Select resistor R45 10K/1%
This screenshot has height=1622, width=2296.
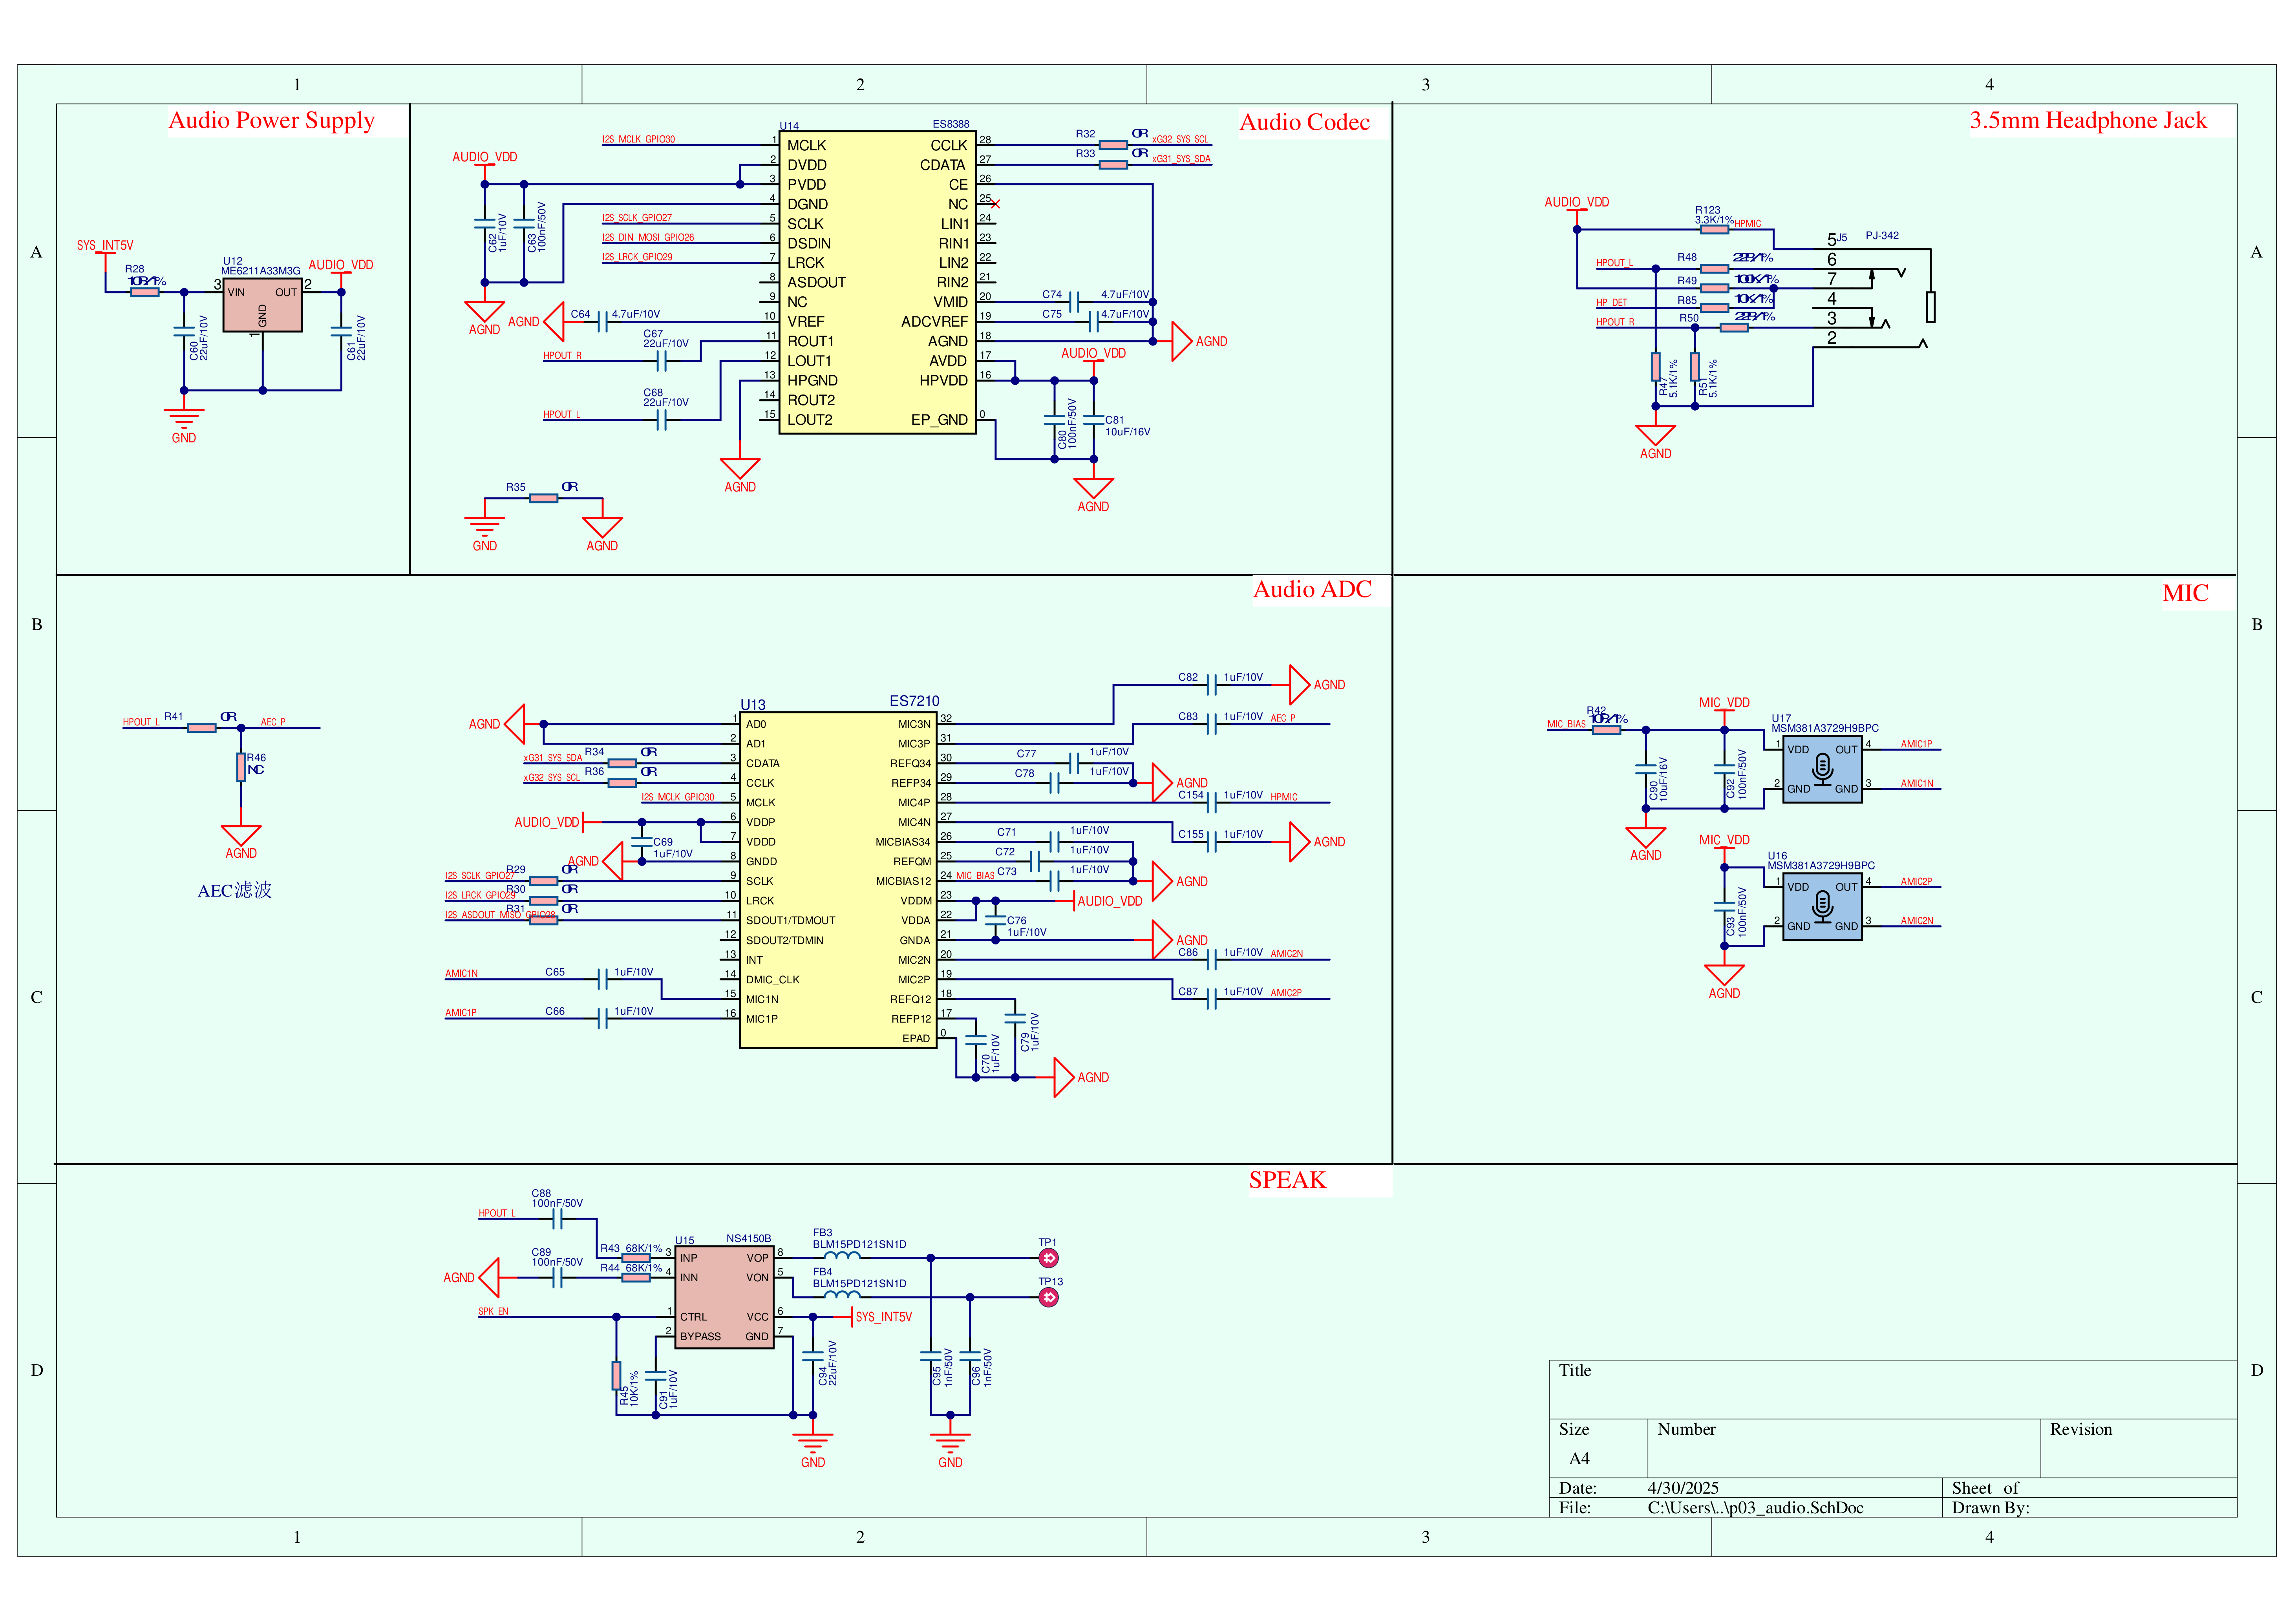[616, 1375]
